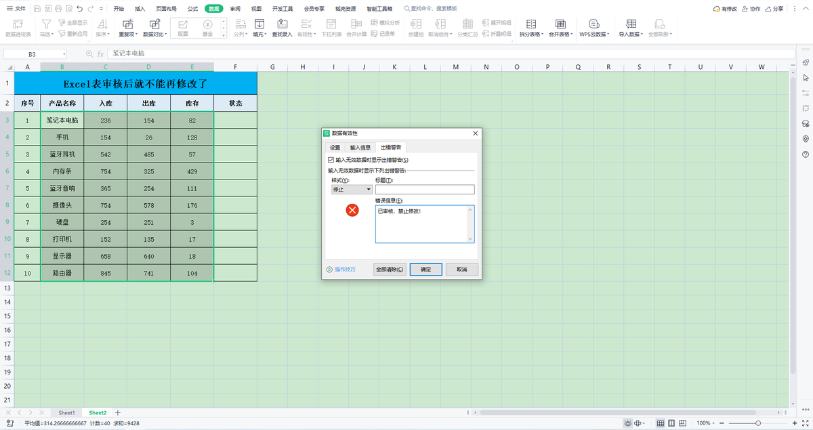Select cell containing 蓝牙耳机
Viewport: 813px width, 430px height.
click(x=62, y=154)
